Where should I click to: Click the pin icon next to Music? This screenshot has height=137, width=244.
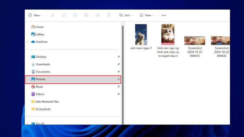(x=118, y=87)
